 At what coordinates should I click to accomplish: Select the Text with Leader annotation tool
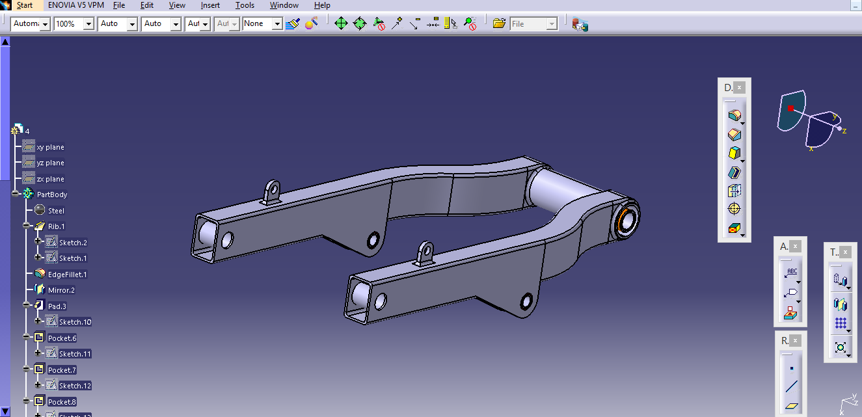[x=791, y=274]
